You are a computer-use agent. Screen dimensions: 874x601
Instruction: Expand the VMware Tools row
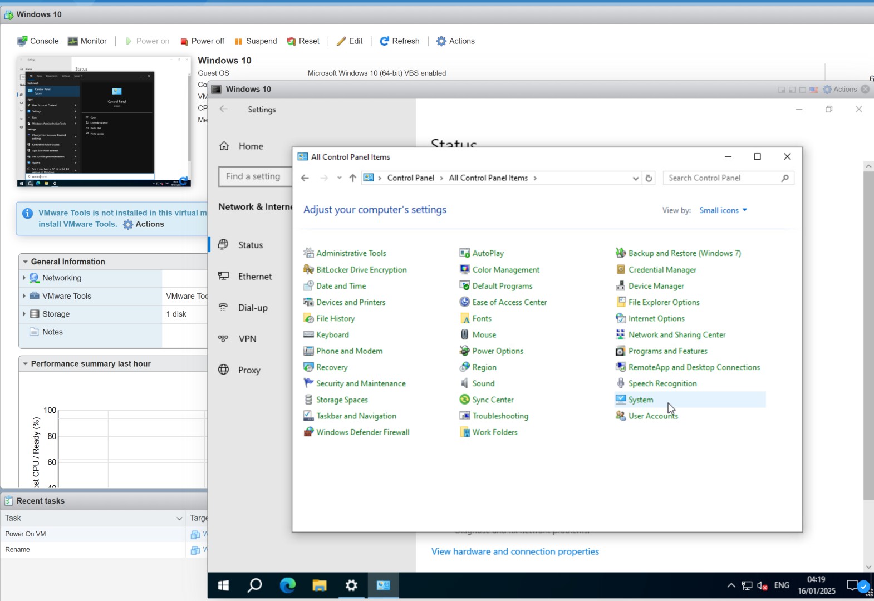click(x=24, y=296)
